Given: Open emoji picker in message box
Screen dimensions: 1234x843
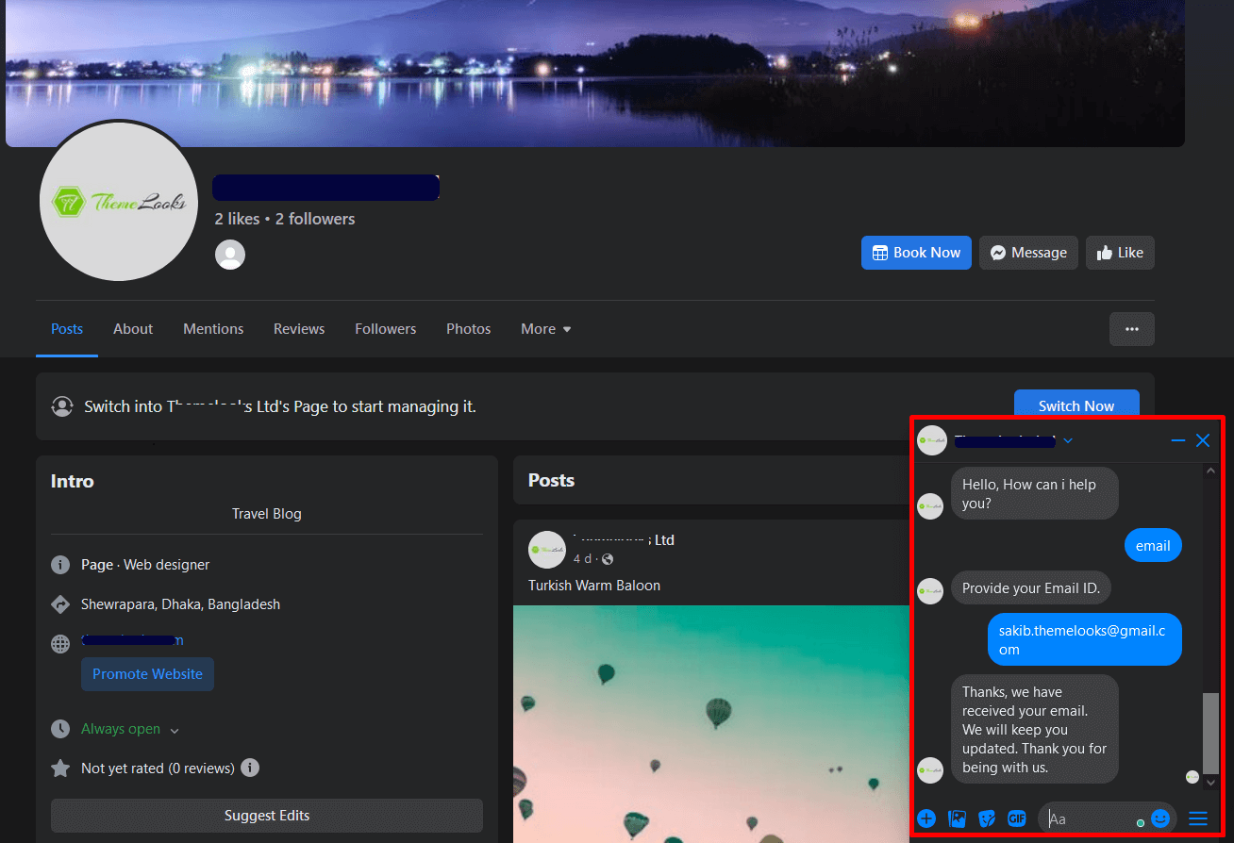Looking at the screenshot, I should [1160, 818].
